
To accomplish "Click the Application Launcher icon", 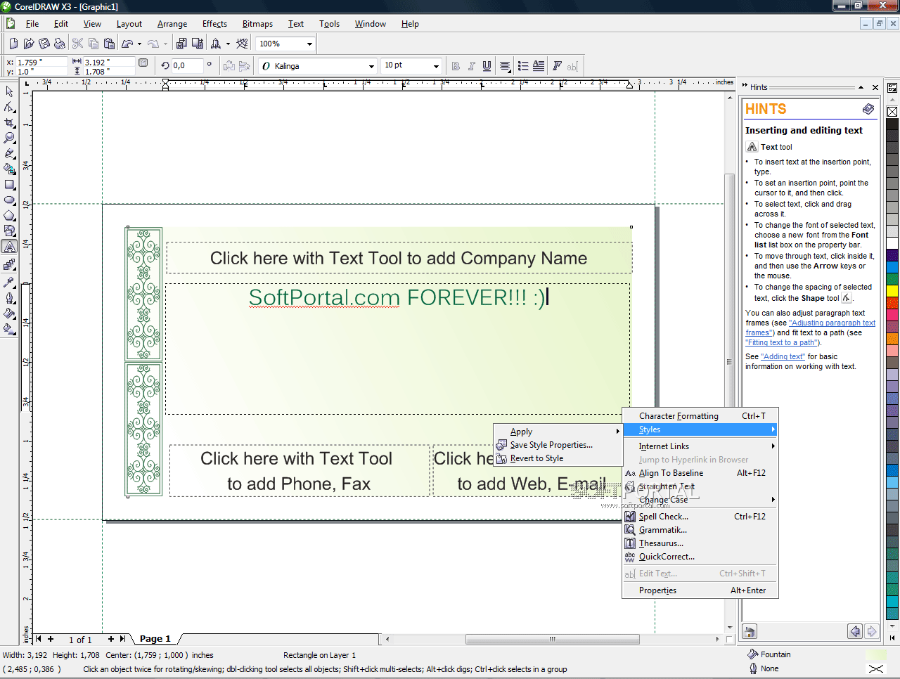I will (216, 44).
